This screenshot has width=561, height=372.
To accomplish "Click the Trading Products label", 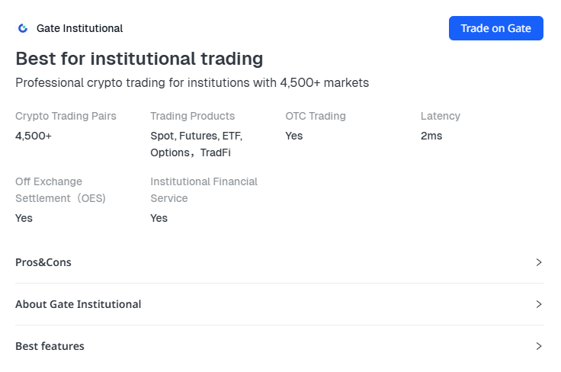I will [192, 116].
